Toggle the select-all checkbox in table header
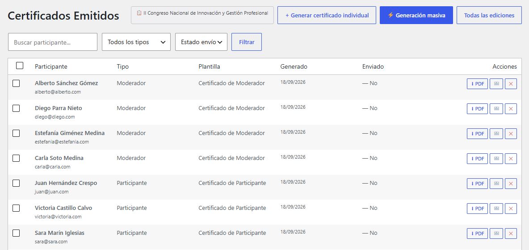529x250 pixels. pos(20,66)
